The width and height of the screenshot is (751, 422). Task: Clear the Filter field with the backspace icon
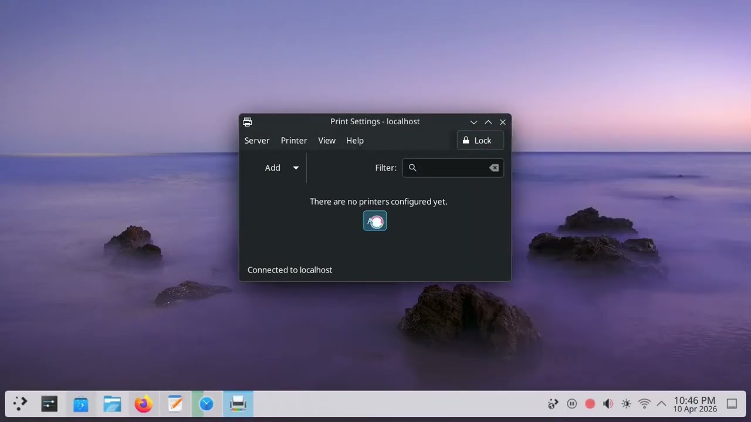494,168
